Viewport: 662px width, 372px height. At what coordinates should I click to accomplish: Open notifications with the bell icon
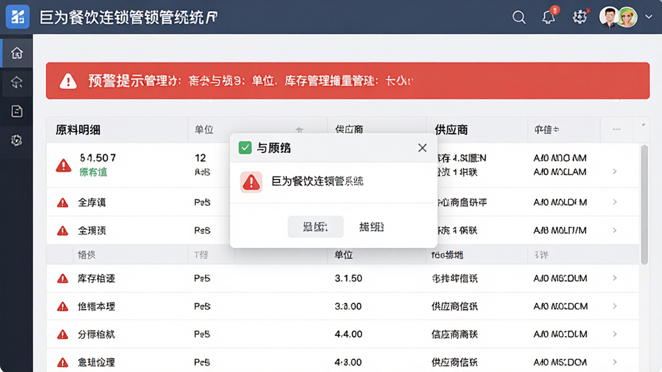tap(549, 17)
